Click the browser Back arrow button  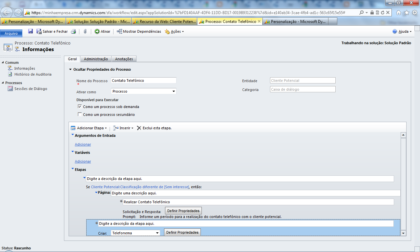click(x=7, y=12)
